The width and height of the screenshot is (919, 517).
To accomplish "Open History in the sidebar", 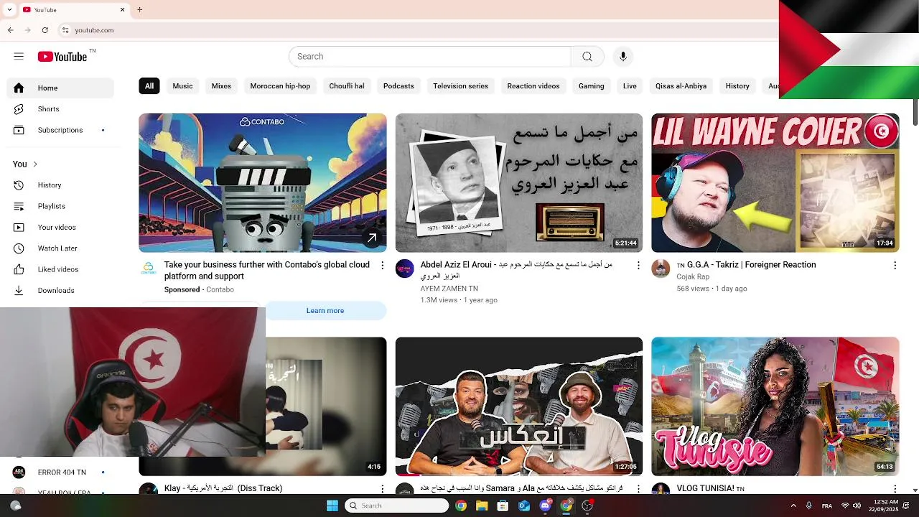I will point(60,185).
